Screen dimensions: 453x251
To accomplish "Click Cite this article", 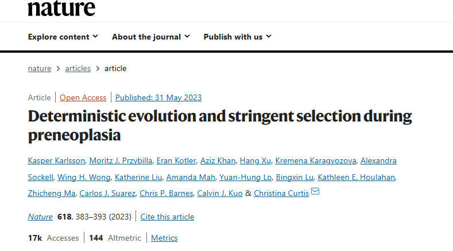I will pyautogui.click(x=167, y=217).
